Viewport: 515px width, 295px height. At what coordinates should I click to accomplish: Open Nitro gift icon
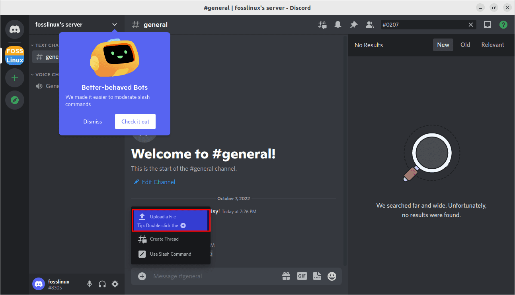(x=286, y=276)
